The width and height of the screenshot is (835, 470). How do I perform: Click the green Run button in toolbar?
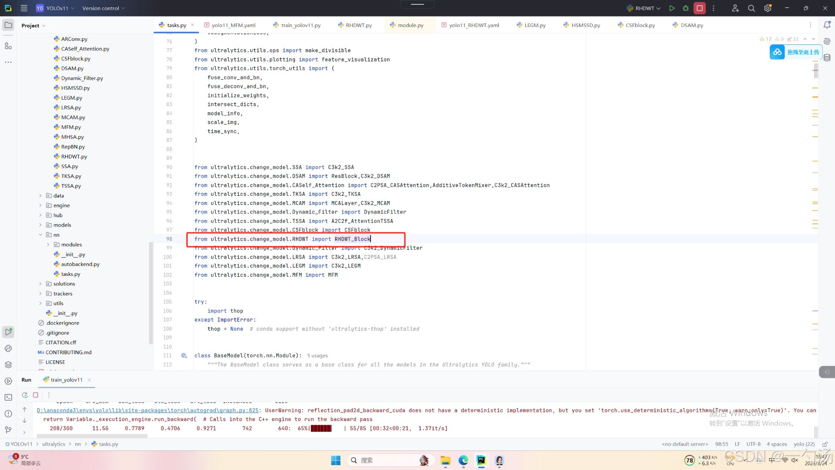[x=671, y=8]
